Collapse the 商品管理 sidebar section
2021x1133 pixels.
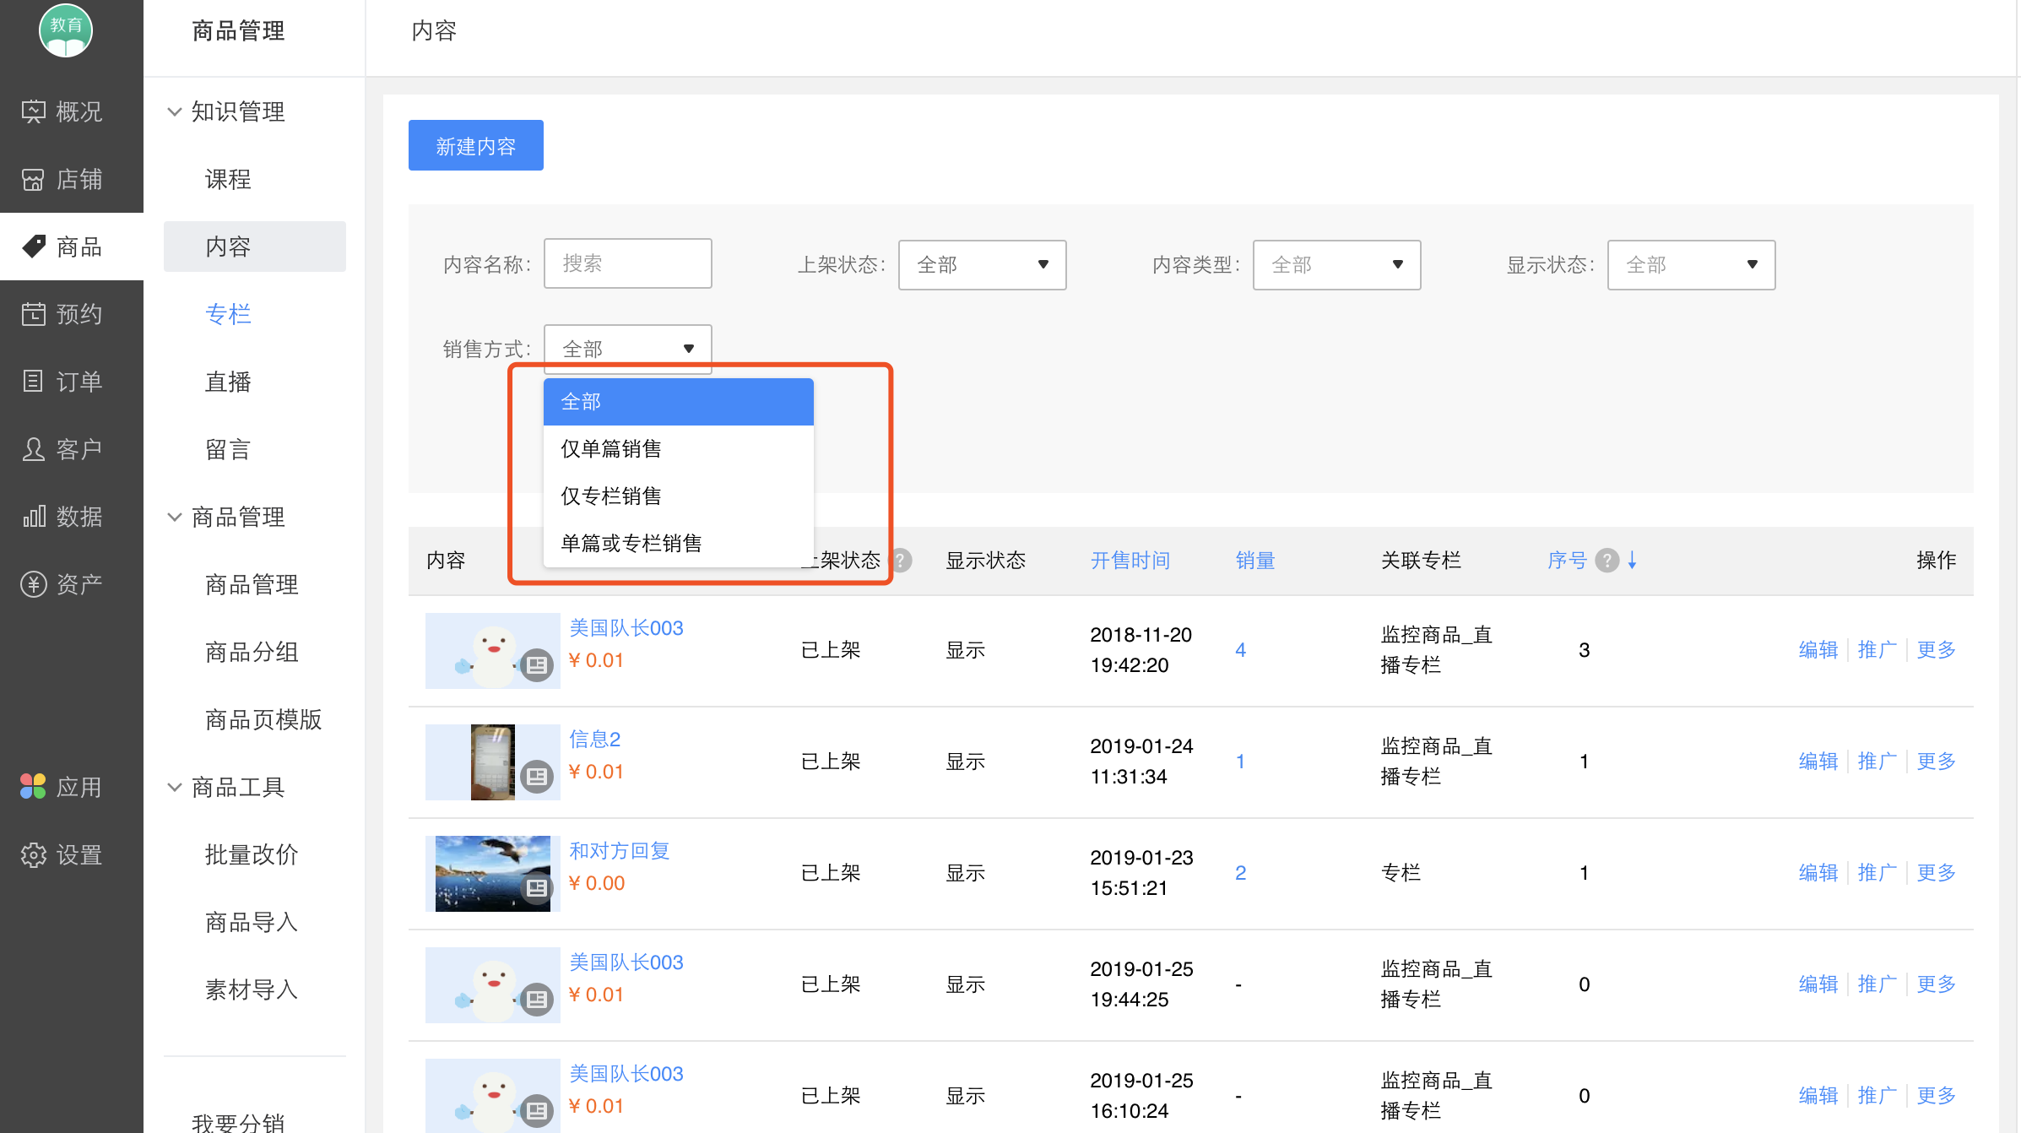174,517
